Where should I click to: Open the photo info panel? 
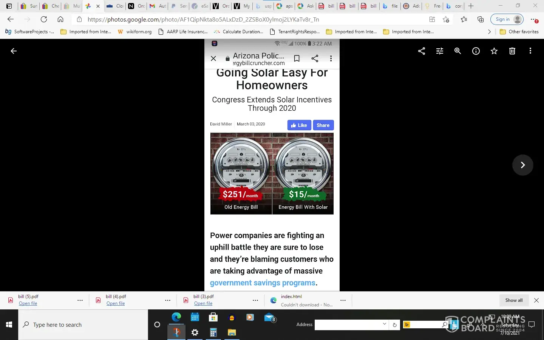[476, 51]
